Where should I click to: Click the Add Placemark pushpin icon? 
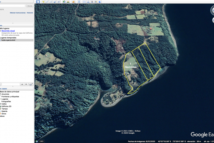tap(44, 2)
